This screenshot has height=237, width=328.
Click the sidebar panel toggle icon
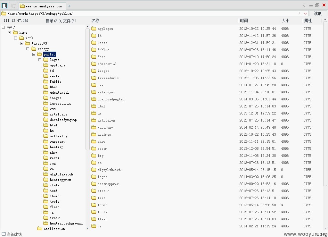(x=4, y=6)
